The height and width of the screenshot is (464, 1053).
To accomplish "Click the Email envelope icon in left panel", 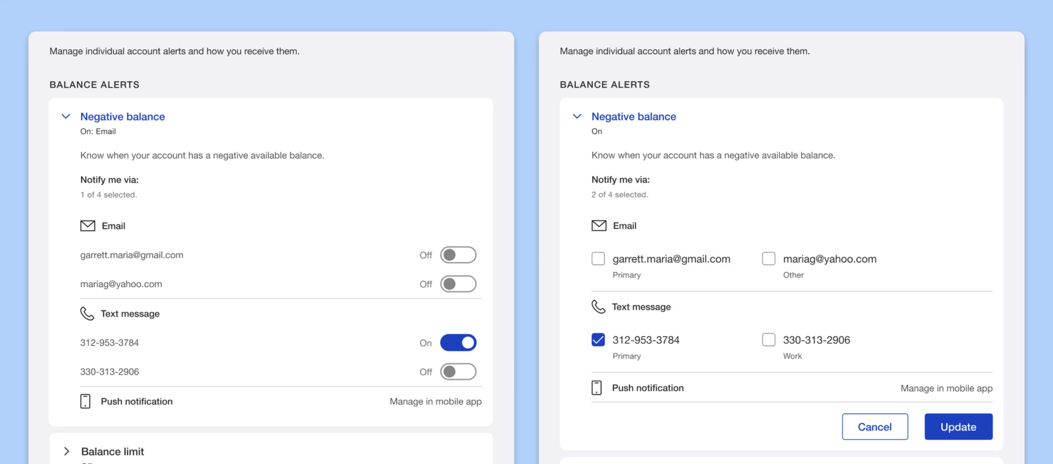I will click(87, 226).
